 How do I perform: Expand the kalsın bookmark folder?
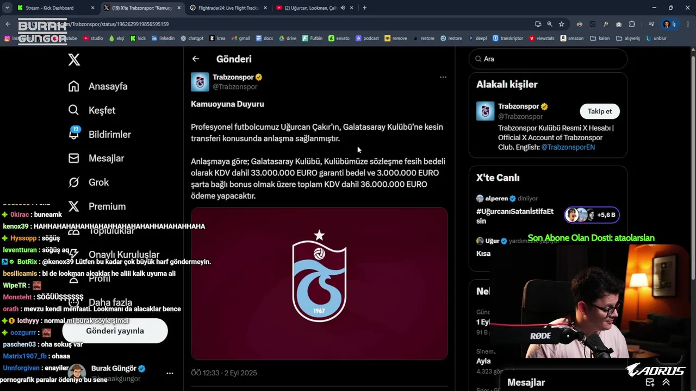point(600,39)
